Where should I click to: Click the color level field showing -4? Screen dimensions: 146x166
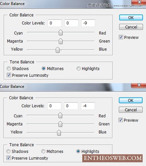[88, 106]
